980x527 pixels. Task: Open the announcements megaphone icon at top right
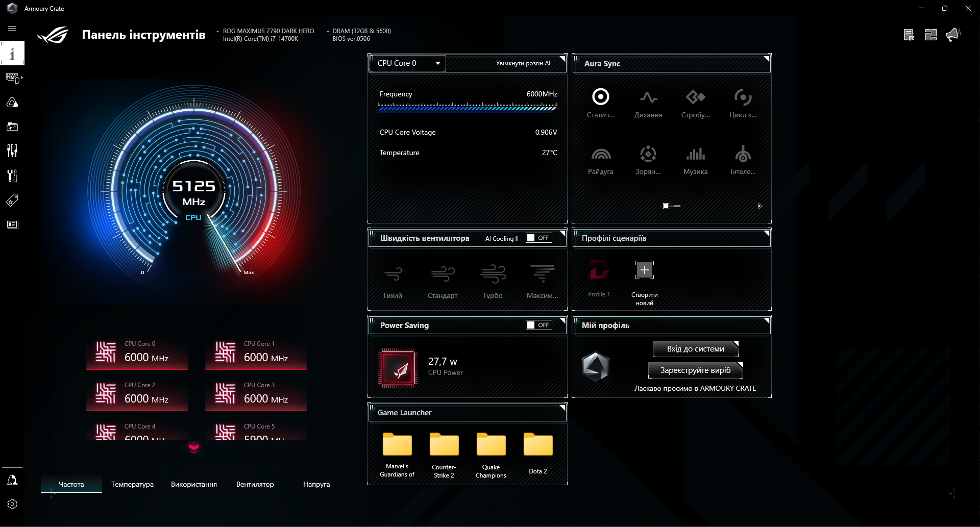[x=953, y=34]
